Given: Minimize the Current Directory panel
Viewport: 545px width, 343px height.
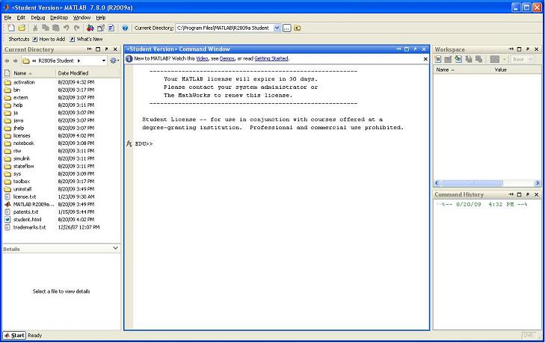Looking at the screenshot, I should [x=89, y=49].
